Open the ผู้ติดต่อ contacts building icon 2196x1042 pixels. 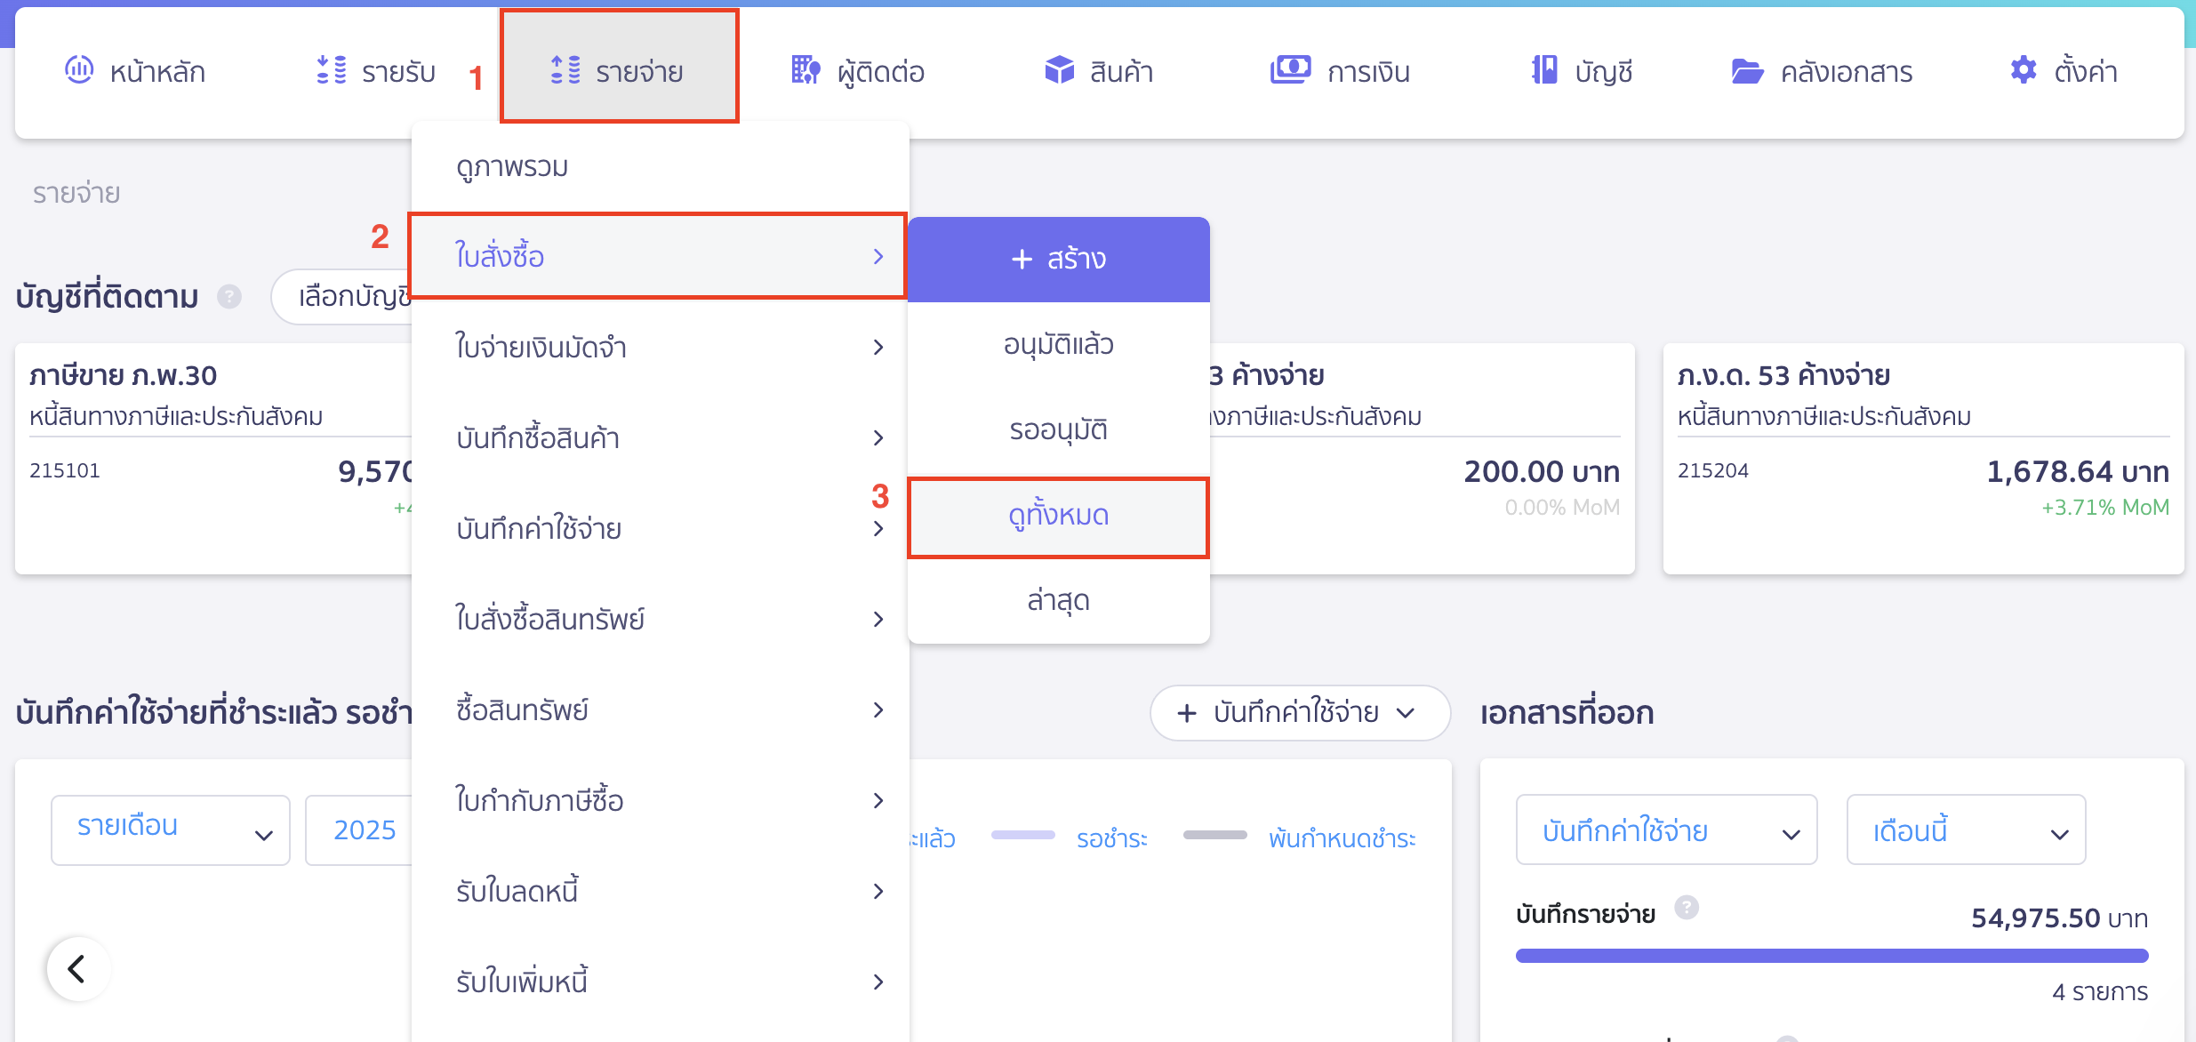805,69
